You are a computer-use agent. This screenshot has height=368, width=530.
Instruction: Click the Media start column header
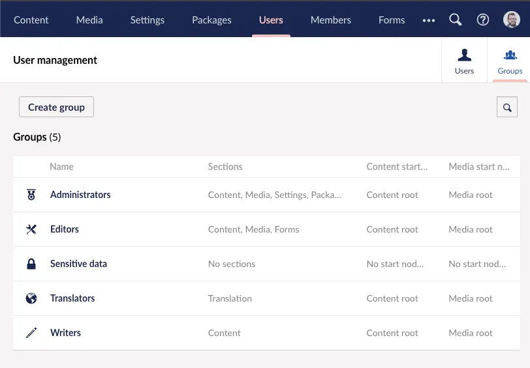pyautogui.click(x=479, y=167)
